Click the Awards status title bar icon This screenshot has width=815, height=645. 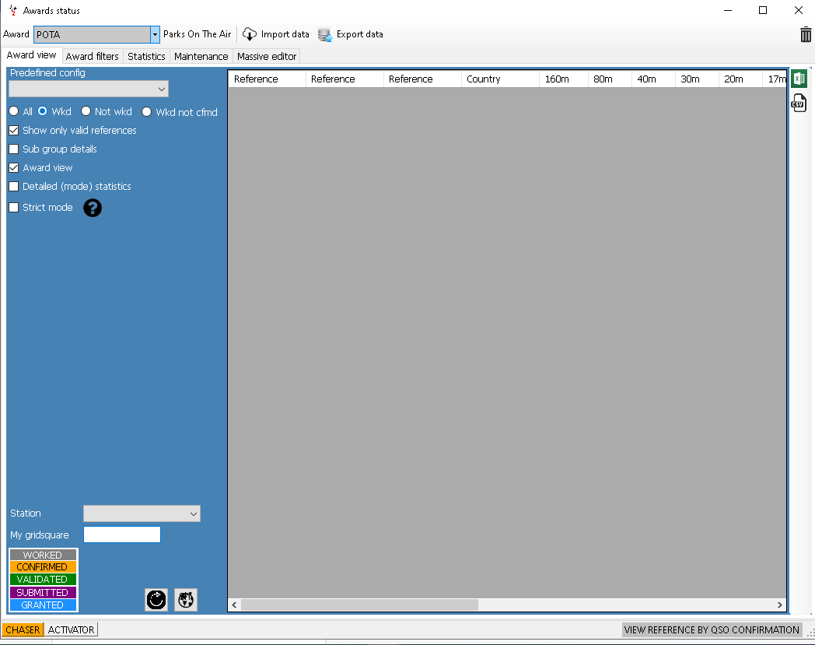12,10
